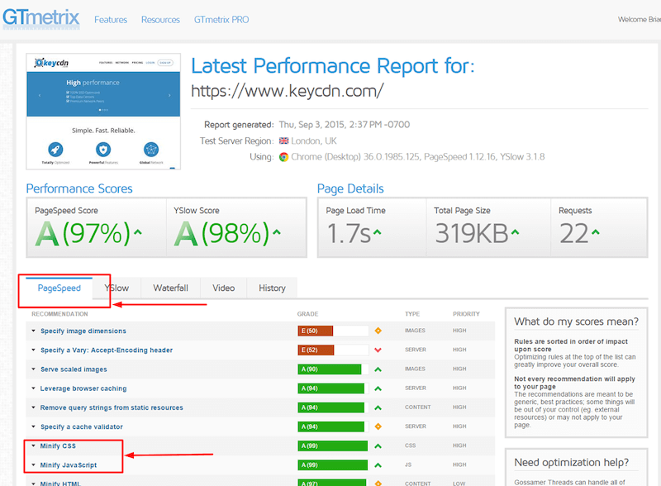The height and width of the screenshot is (486, 661).
Task: Open Minify JavaScript link
Action: point(69,465)
